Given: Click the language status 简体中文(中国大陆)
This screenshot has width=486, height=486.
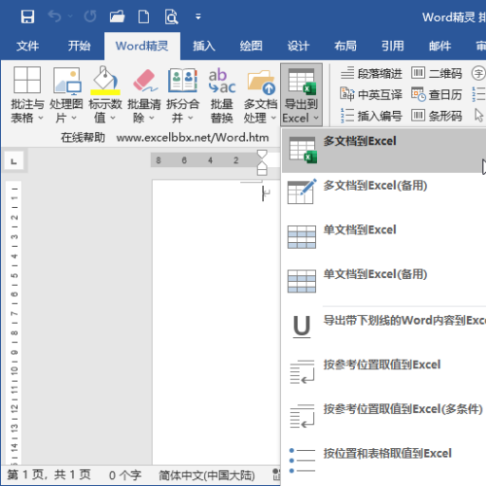Looking at the screenshot, I should click(207, 475).
